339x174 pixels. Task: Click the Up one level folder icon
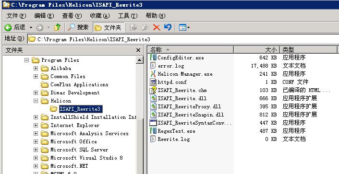(58, 27)
